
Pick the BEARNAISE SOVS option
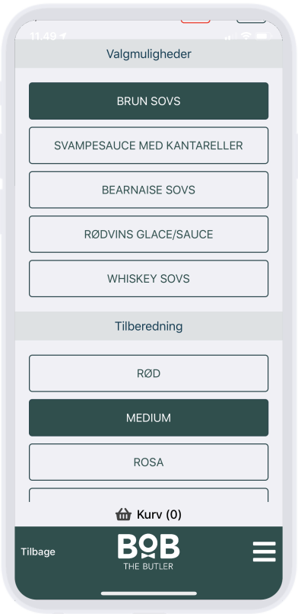(x=148, y=190)
